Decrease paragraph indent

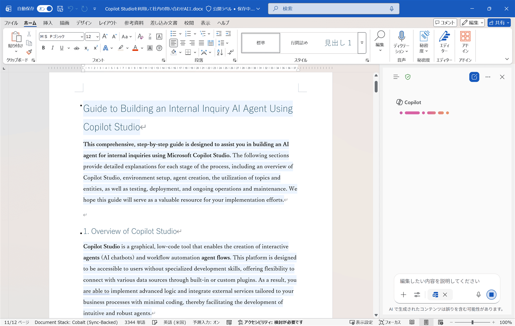click(219, 34)
